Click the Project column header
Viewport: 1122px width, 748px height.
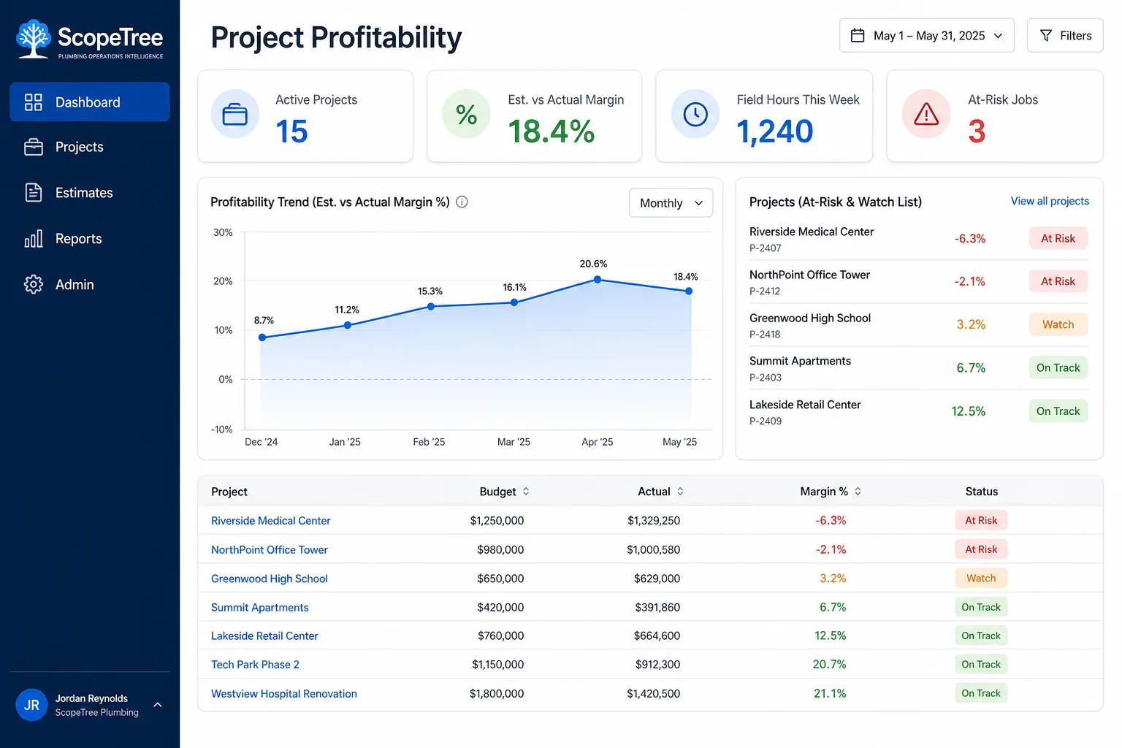pos(229,492)
